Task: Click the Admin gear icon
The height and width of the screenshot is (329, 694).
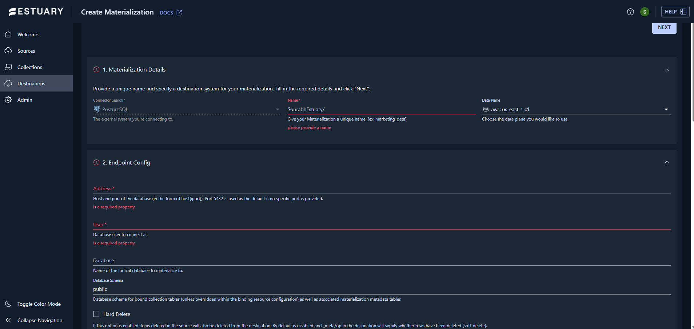Action: (x=8, y=100)
